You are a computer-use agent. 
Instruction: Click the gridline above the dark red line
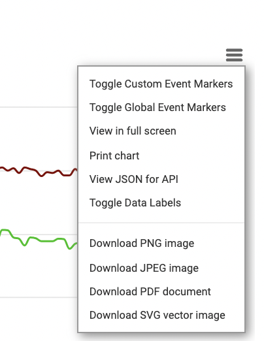pyautogui.click(x=39, y=107)
